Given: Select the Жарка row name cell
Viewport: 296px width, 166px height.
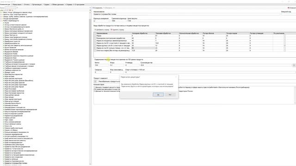Looking at the screenshot, I should (x=113, y=36).
